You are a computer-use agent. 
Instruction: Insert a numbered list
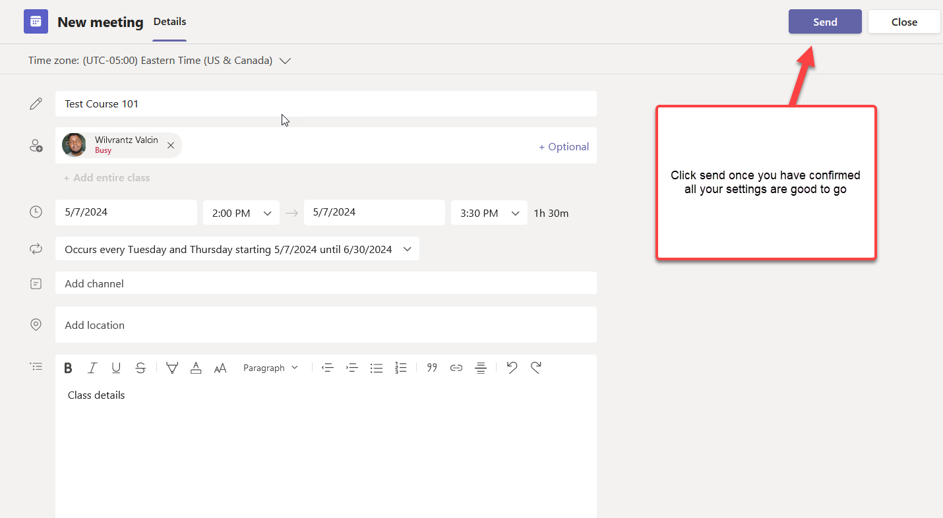401,368
